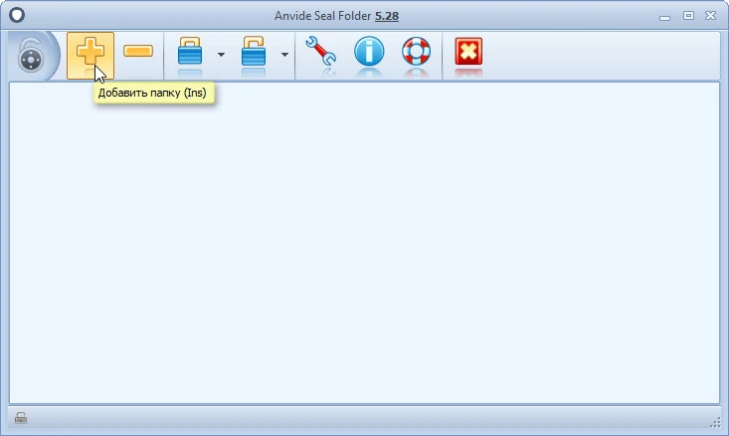Screen dimensions: 729x436
Task: Click the lifebuoy help icon
Action: click(416, 51)
